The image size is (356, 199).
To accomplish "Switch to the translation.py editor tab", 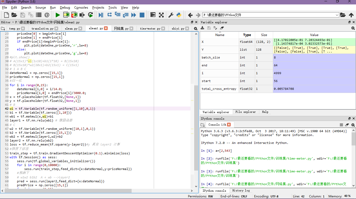I will 42,28.
